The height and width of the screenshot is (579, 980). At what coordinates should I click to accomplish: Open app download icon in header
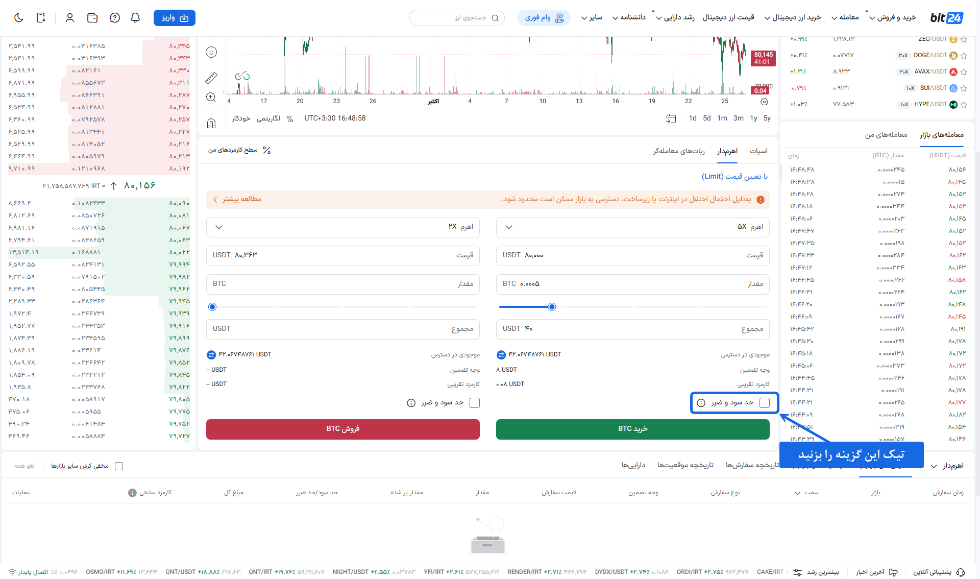click(x=41, y=18)
